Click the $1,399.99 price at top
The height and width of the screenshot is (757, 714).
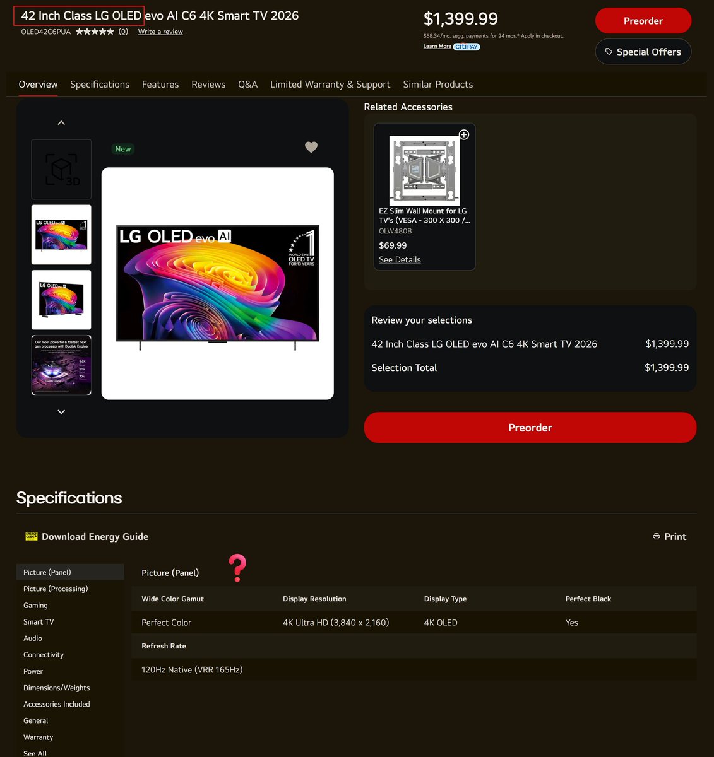pos(461,18)
